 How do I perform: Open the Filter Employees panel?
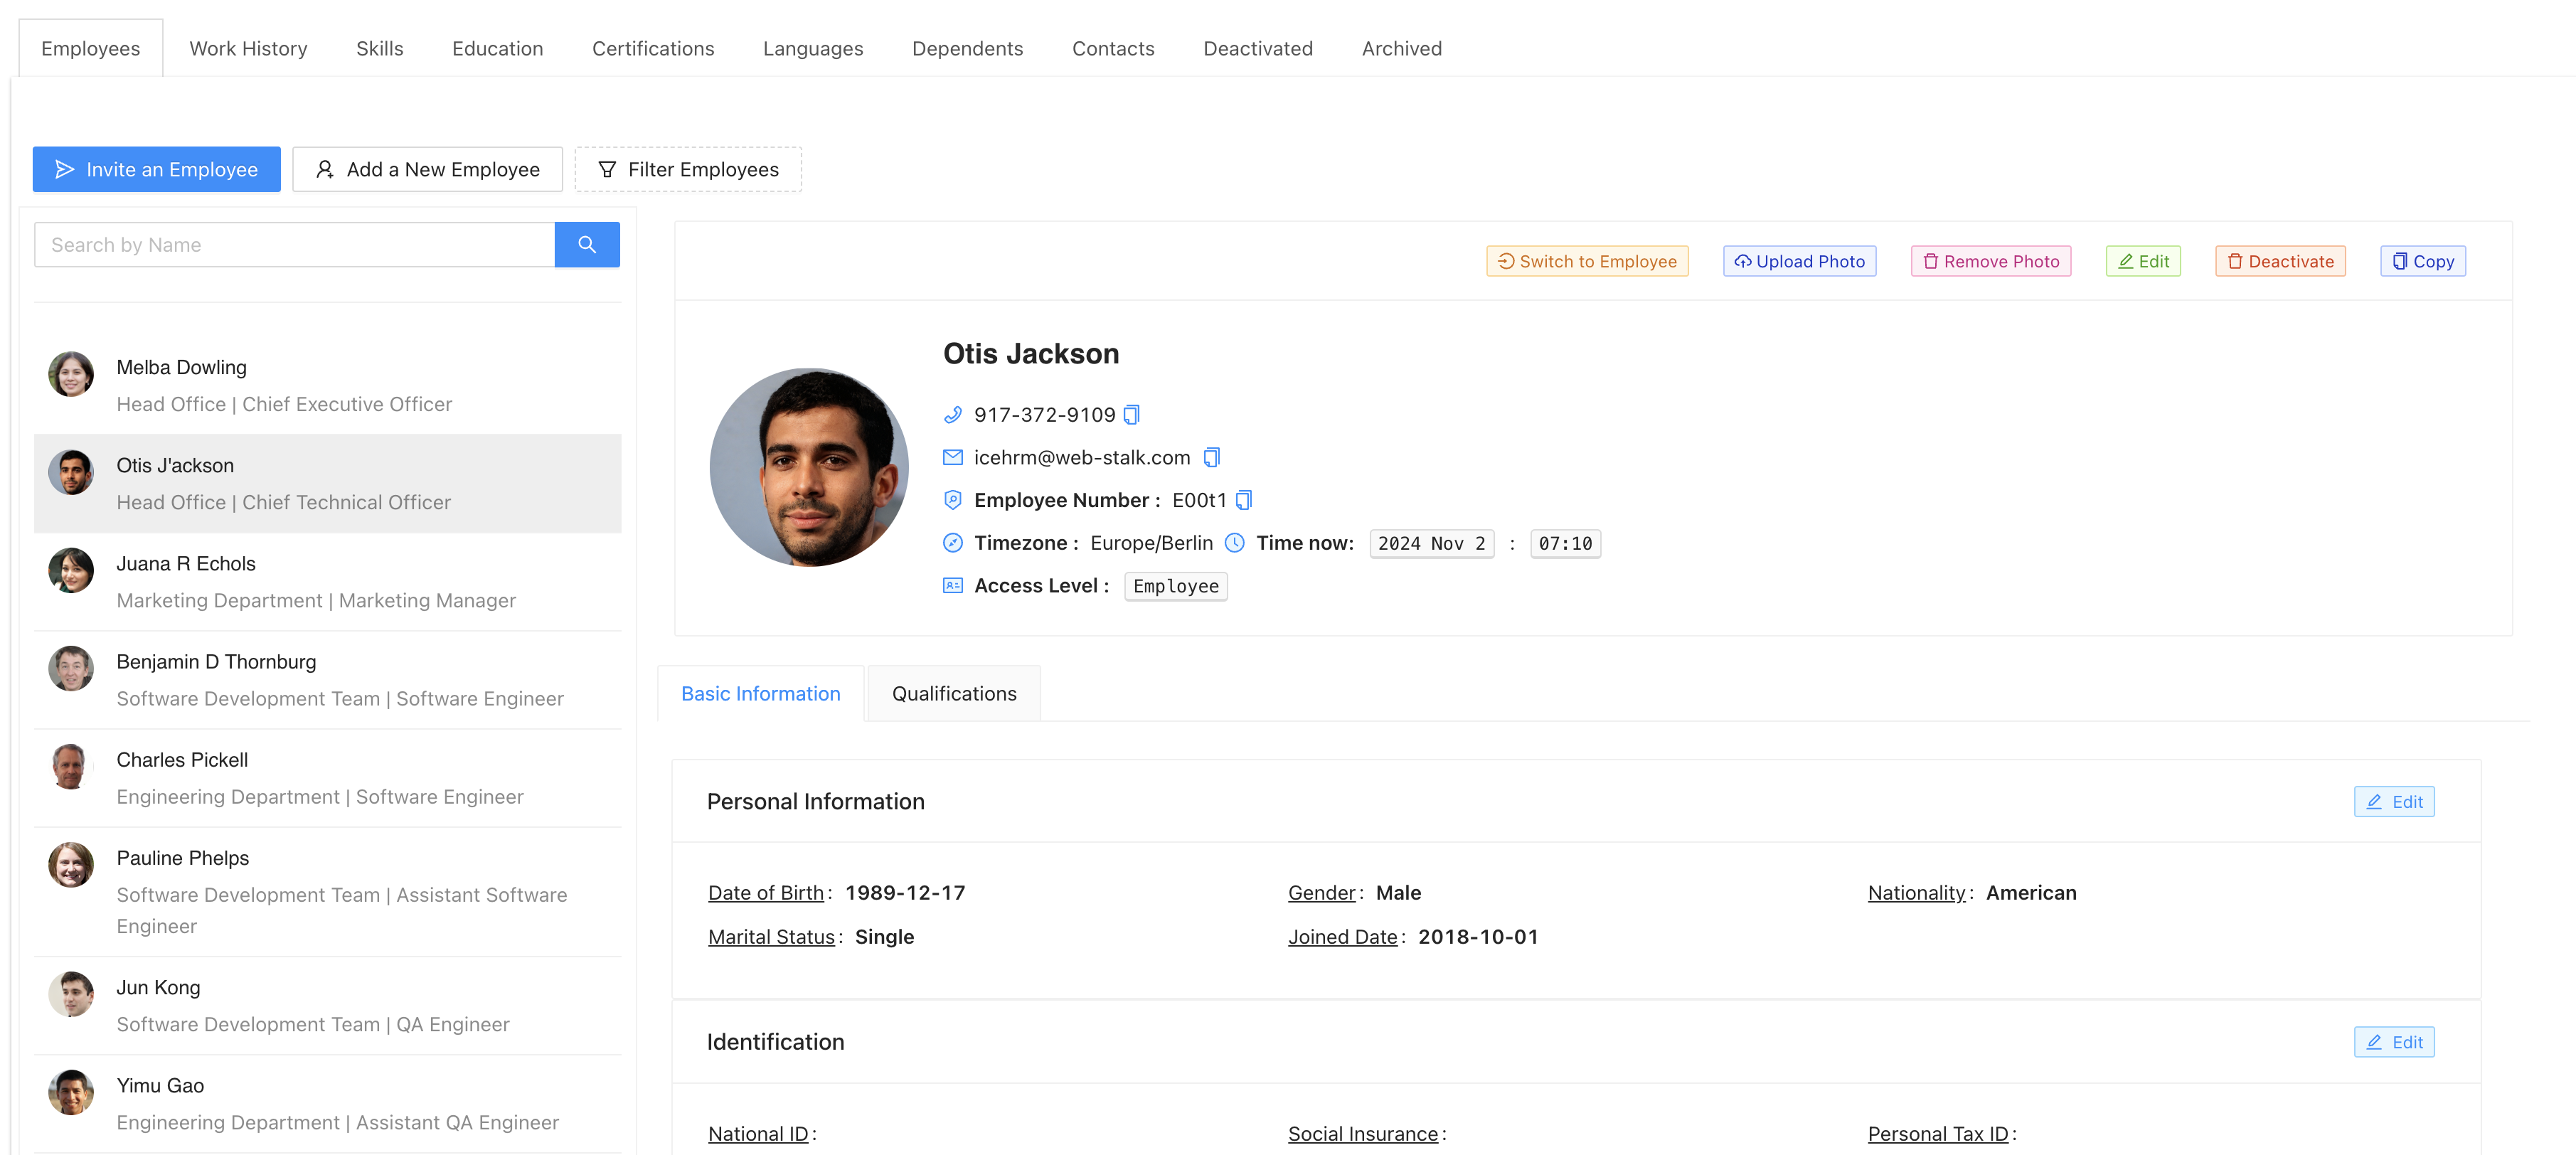688,170
